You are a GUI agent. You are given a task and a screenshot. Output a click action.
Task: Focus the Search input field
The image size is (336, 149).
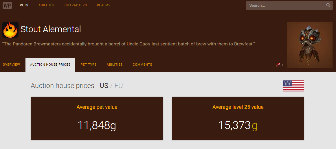[285, 5]
